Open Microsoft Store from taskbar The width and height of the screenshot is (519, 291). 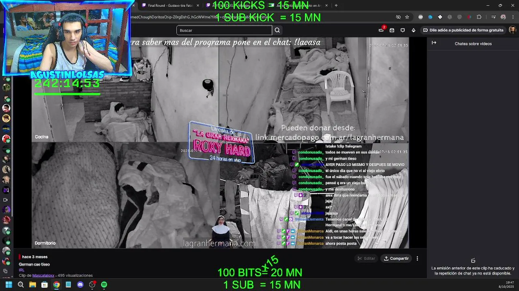pos(45,285)
